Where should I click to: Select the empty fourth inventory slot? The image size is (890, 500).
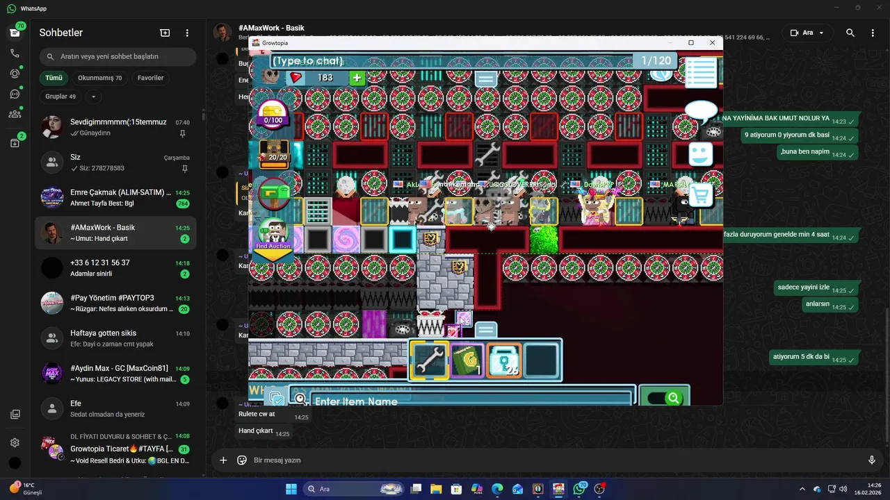click(541, 360)
